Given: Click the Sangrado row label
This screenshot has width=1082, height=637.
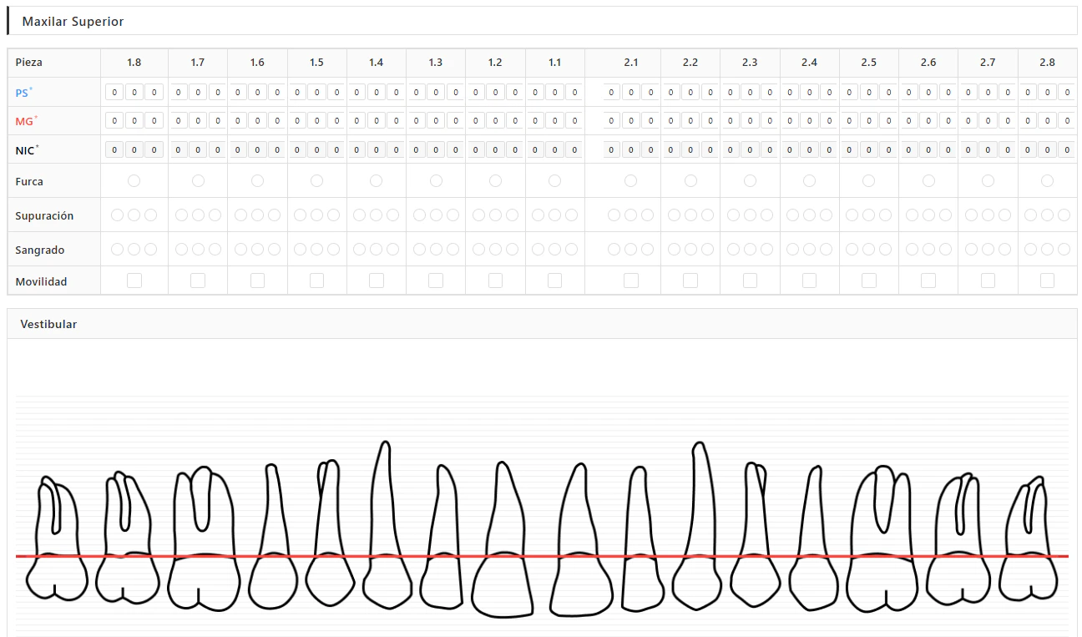Looking at the screenshot, I should tap(40, 250).
